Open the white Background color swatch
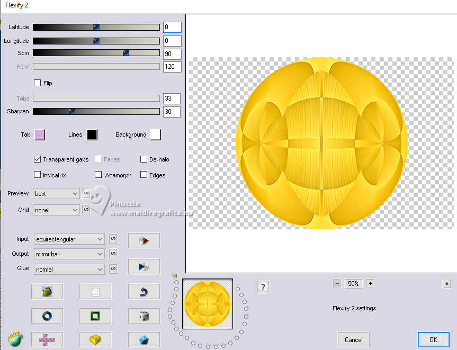This screenshot has width=457, height=350. [x=155, y=135]
